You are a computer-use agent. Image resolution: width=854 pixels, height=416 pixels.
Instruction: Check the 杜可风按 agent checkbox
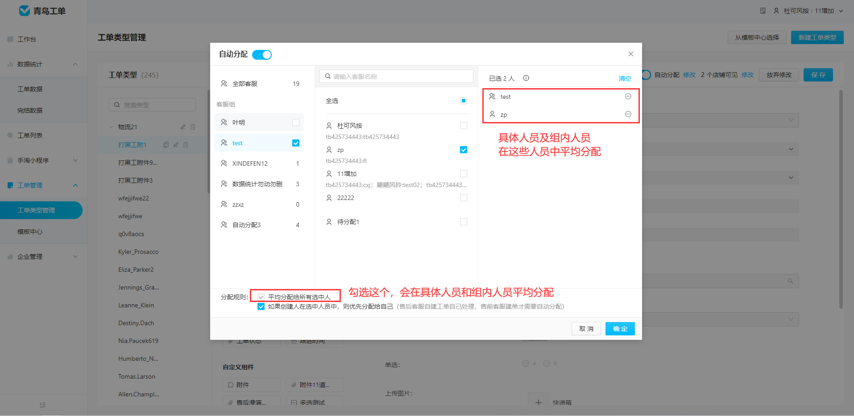coord(463,126)
